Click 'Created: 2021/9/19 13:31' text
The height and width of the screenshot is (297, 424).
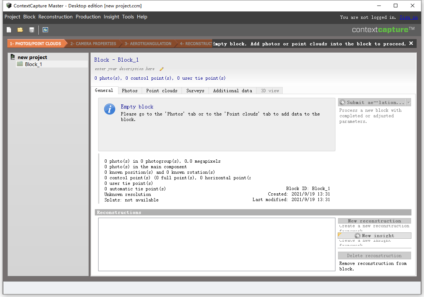coord(299,194)
